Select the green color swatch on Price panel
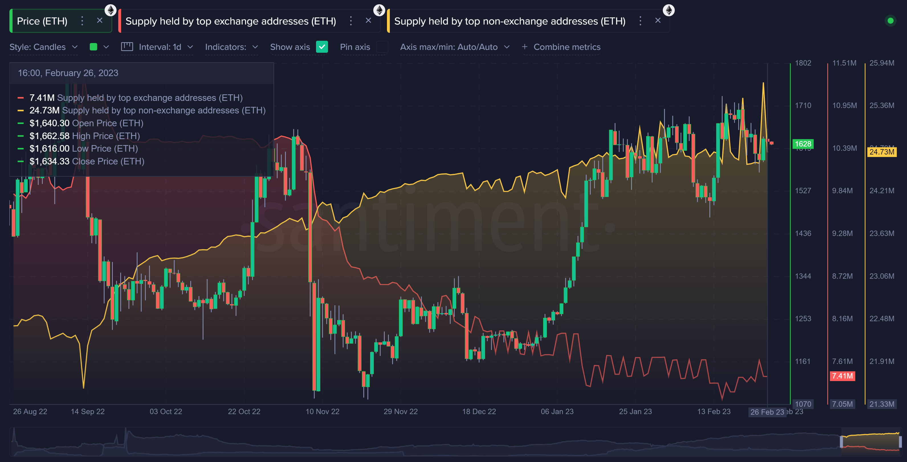Image resolution: width=907 pixels, height=462 pixels. tap(91, 47)
